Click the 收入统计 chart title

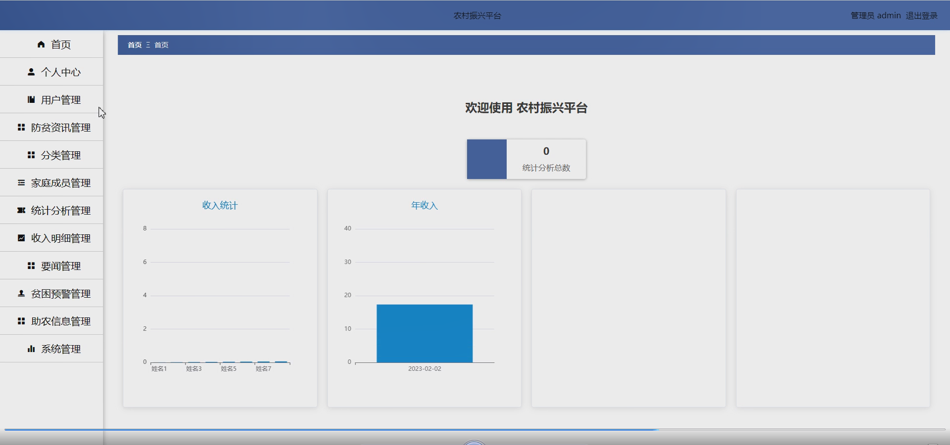(x=220, y=206)
